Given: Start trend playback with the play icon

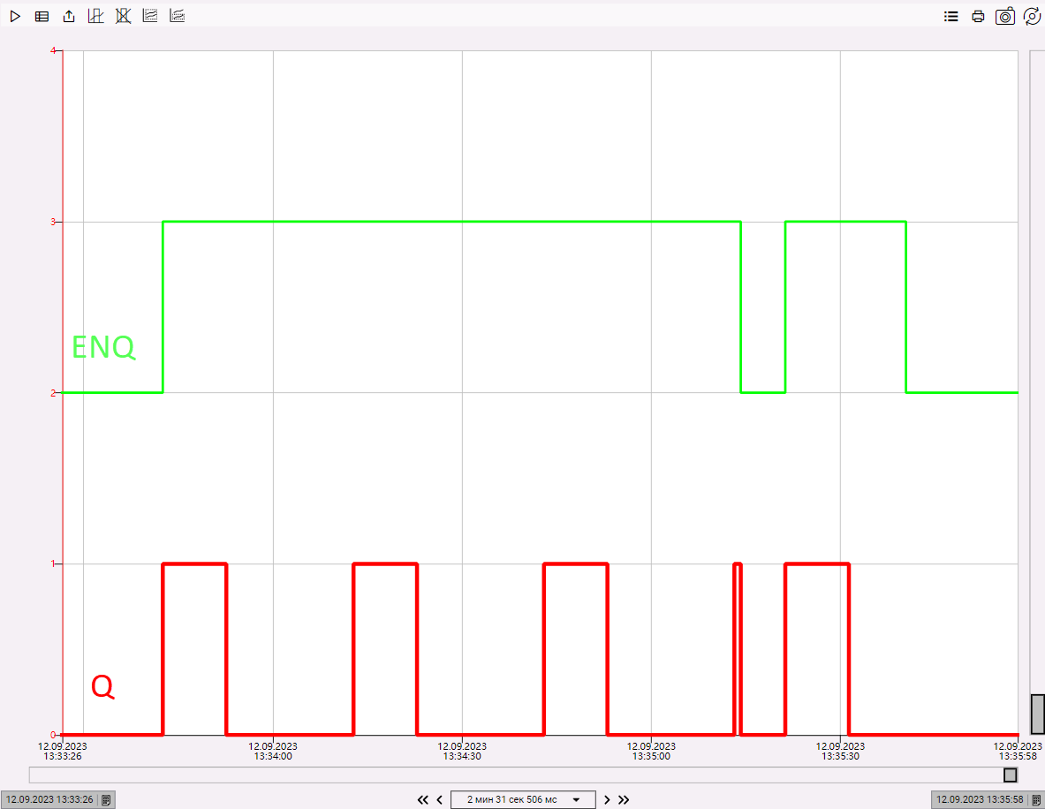Looking at the screenshot, I should pos(15,15).
